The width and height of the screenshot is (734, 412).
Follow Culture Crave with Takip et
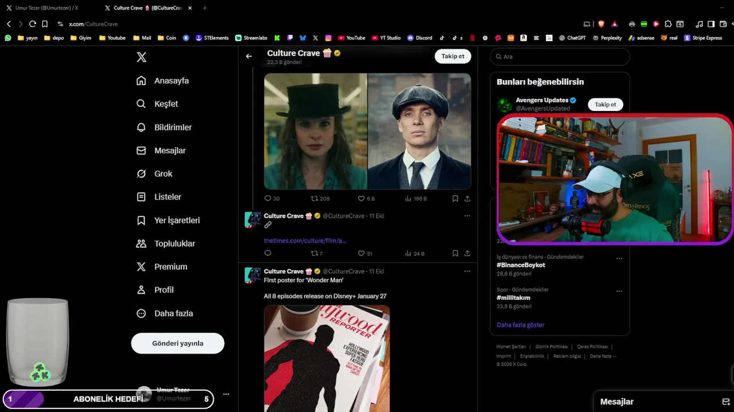point(453,56)
